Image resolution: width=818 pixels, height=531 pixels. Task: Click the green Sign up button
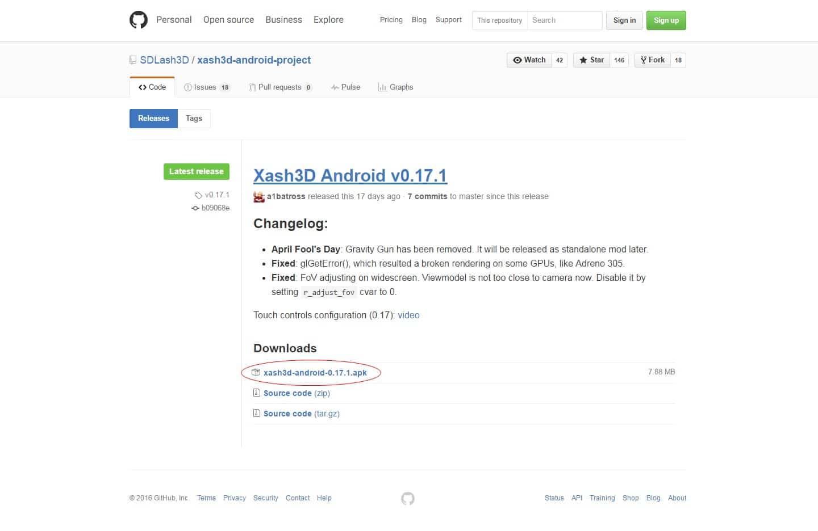pyautogui.click(x=666, y=20)
